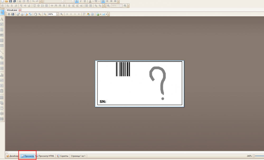Close the XRSmallLabel document tab
The image size is (264, 160).
pyautogui.click(x=20, y=10)
